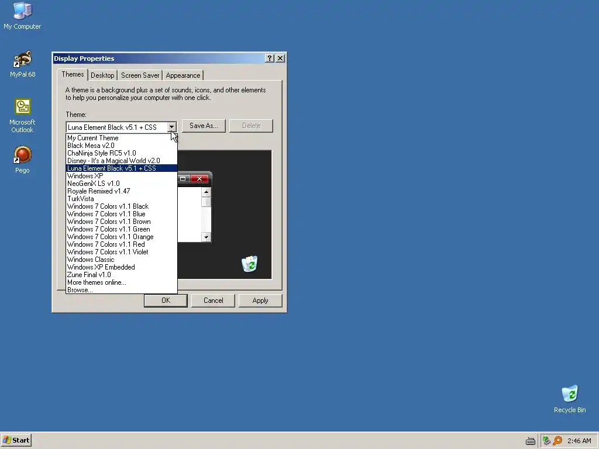Close the Display Properties dialog

pyautogui.click(x=280, y=58)
